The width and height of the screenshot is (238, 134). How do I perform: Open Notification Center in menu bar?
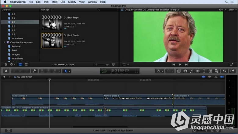(232, 2)
